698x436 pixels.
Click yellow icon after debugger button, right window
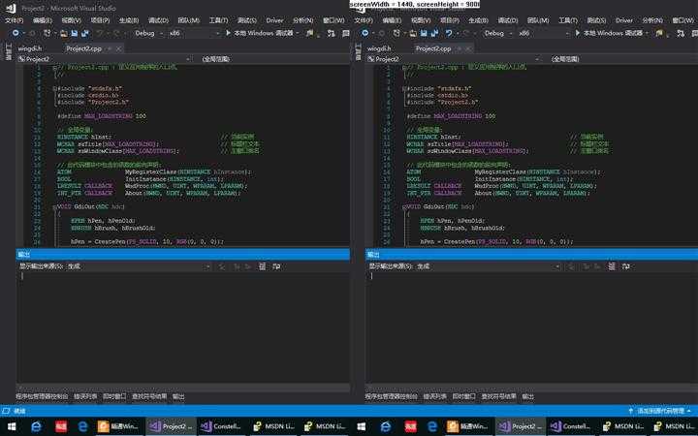[x=659, y=33]
